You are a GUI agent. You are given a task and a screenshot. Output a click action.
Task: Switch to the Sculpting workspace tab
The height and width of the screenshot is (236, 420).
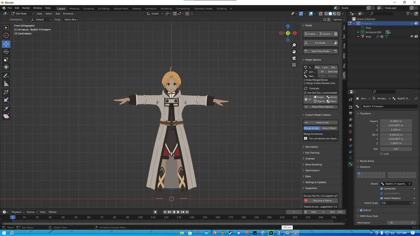tap(88, 8)
